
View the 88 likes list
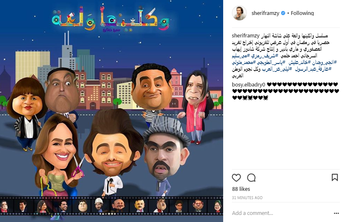point(241,189)
